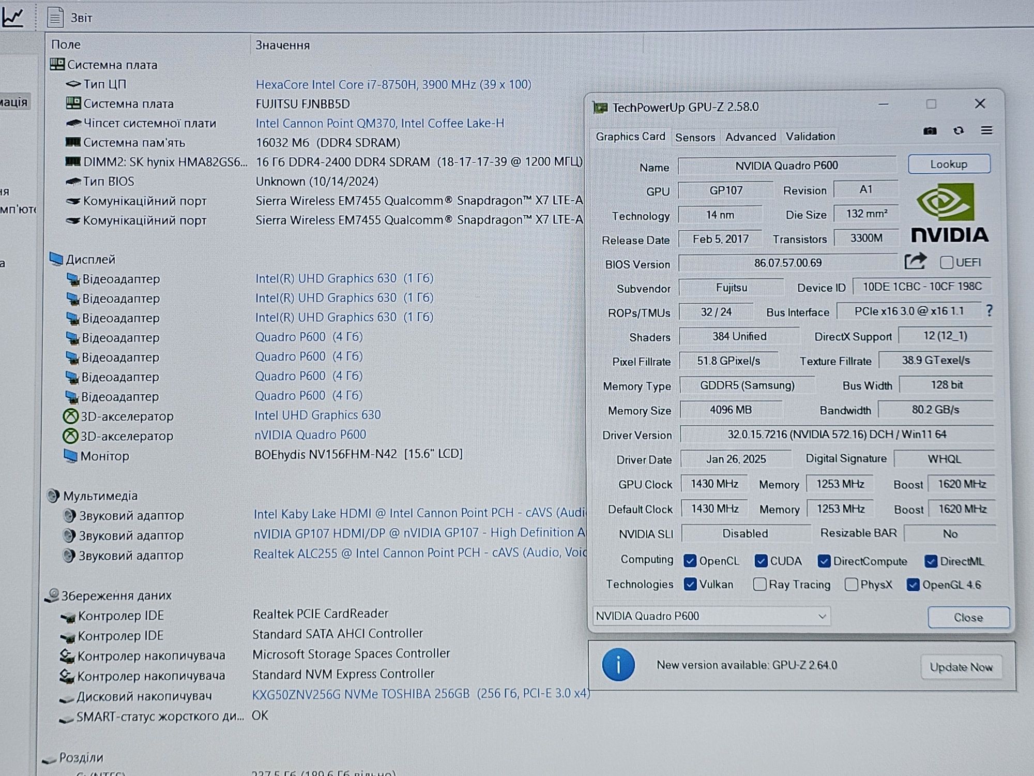Screen dimensions: 1034x776
Task: Toggle the PhysX checkbox
Action: point(851,585)
